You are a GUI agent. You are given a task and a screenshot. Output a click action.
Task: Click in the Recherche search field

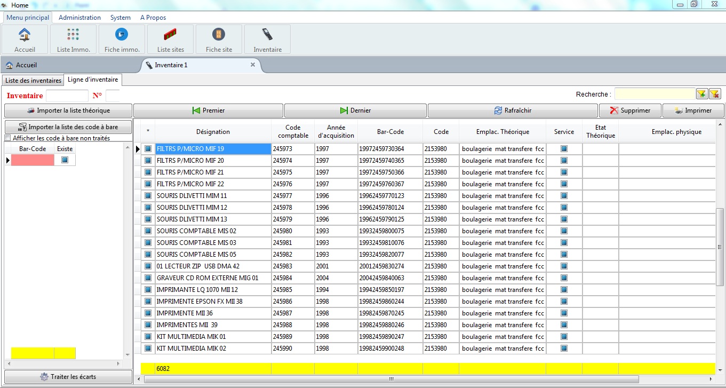654,94
